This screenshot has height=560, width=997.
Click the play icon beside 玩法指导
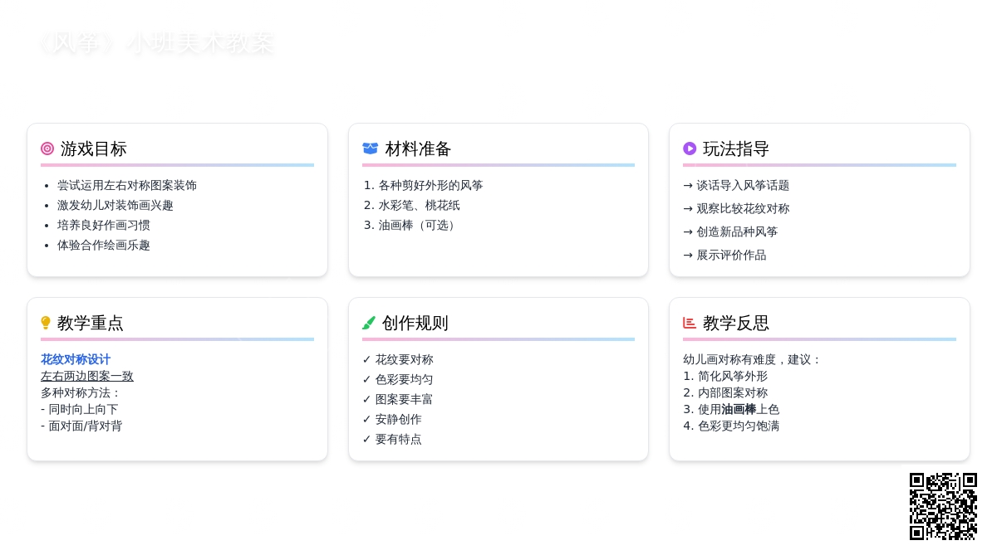coord(690,149)
